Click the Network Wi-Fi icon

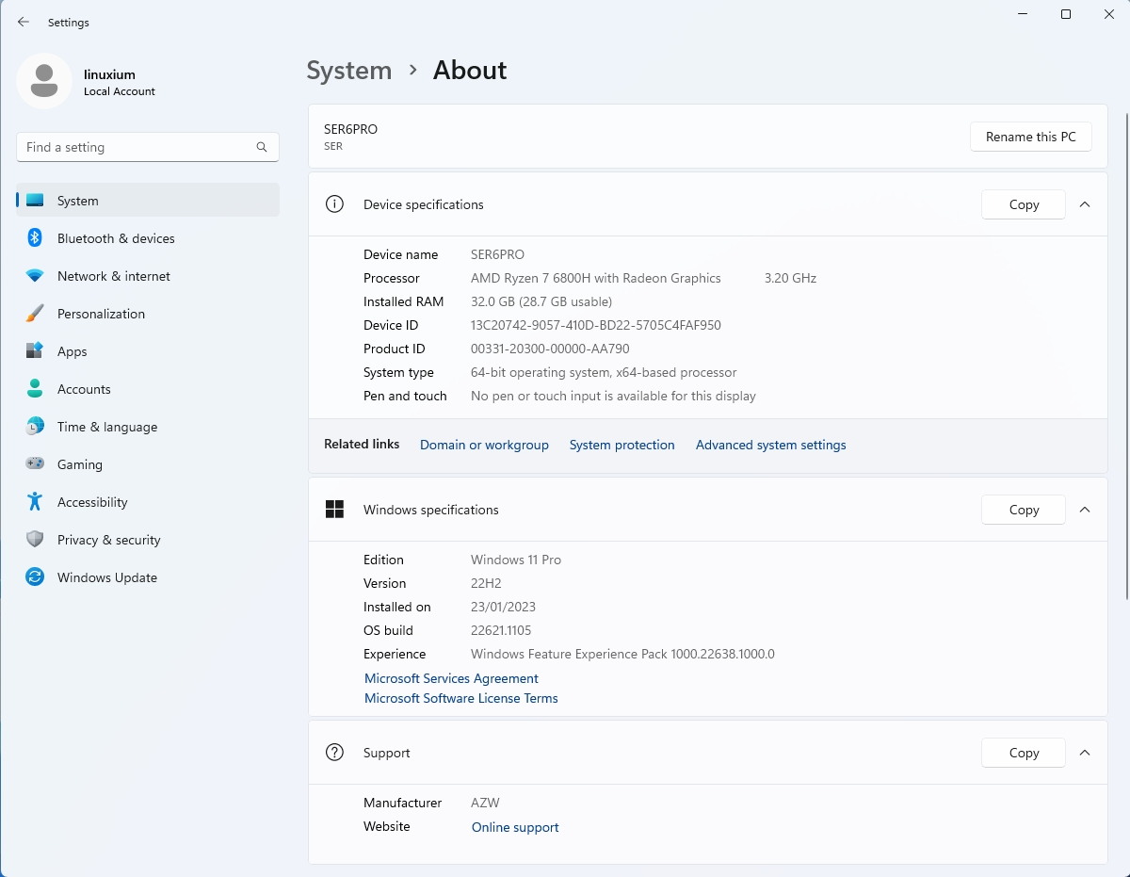[x=35, y=276]
